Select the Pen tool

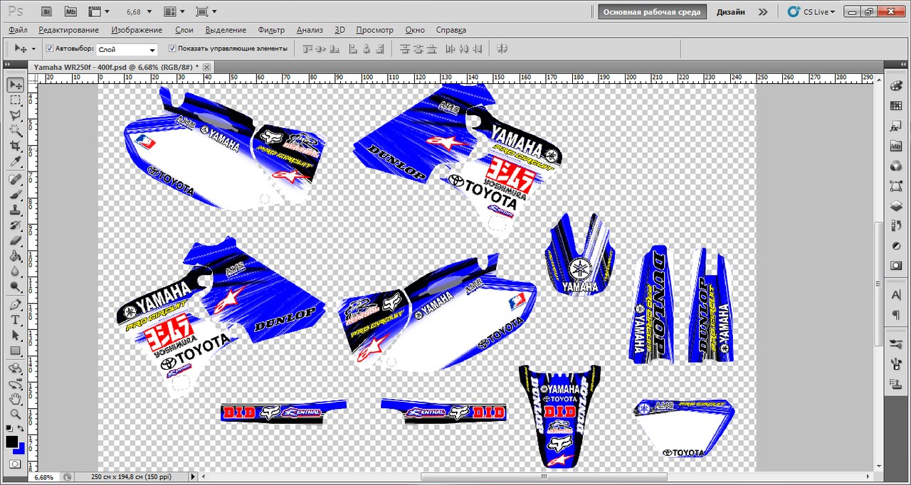click(15, 304)
